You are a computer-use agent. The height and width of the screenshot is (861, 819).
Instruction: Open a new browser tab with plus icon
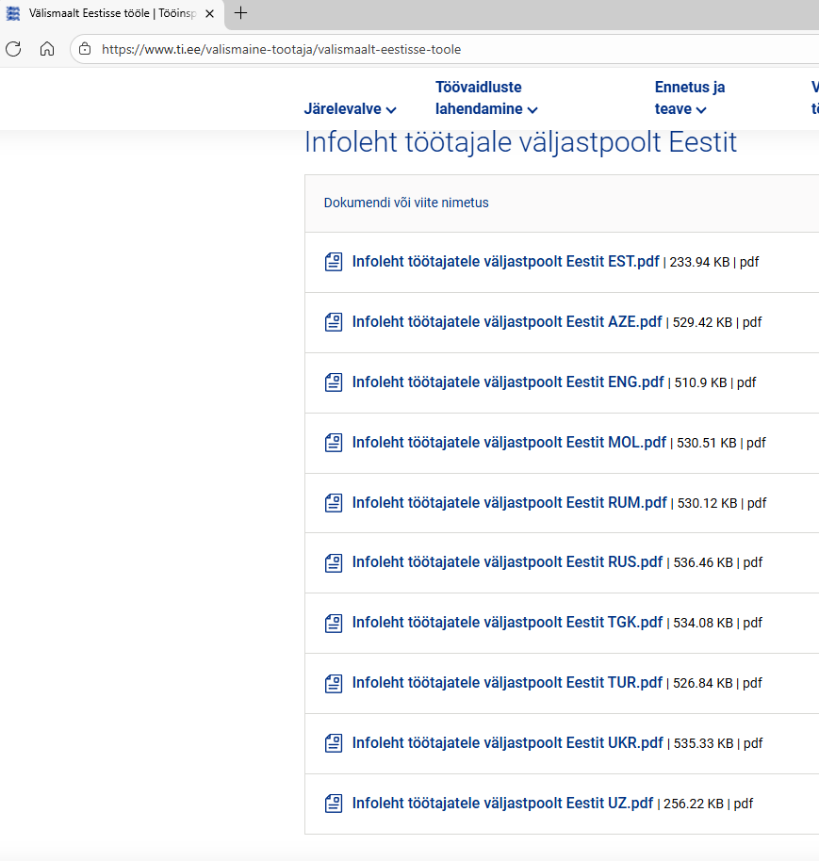tap(240, 13)
